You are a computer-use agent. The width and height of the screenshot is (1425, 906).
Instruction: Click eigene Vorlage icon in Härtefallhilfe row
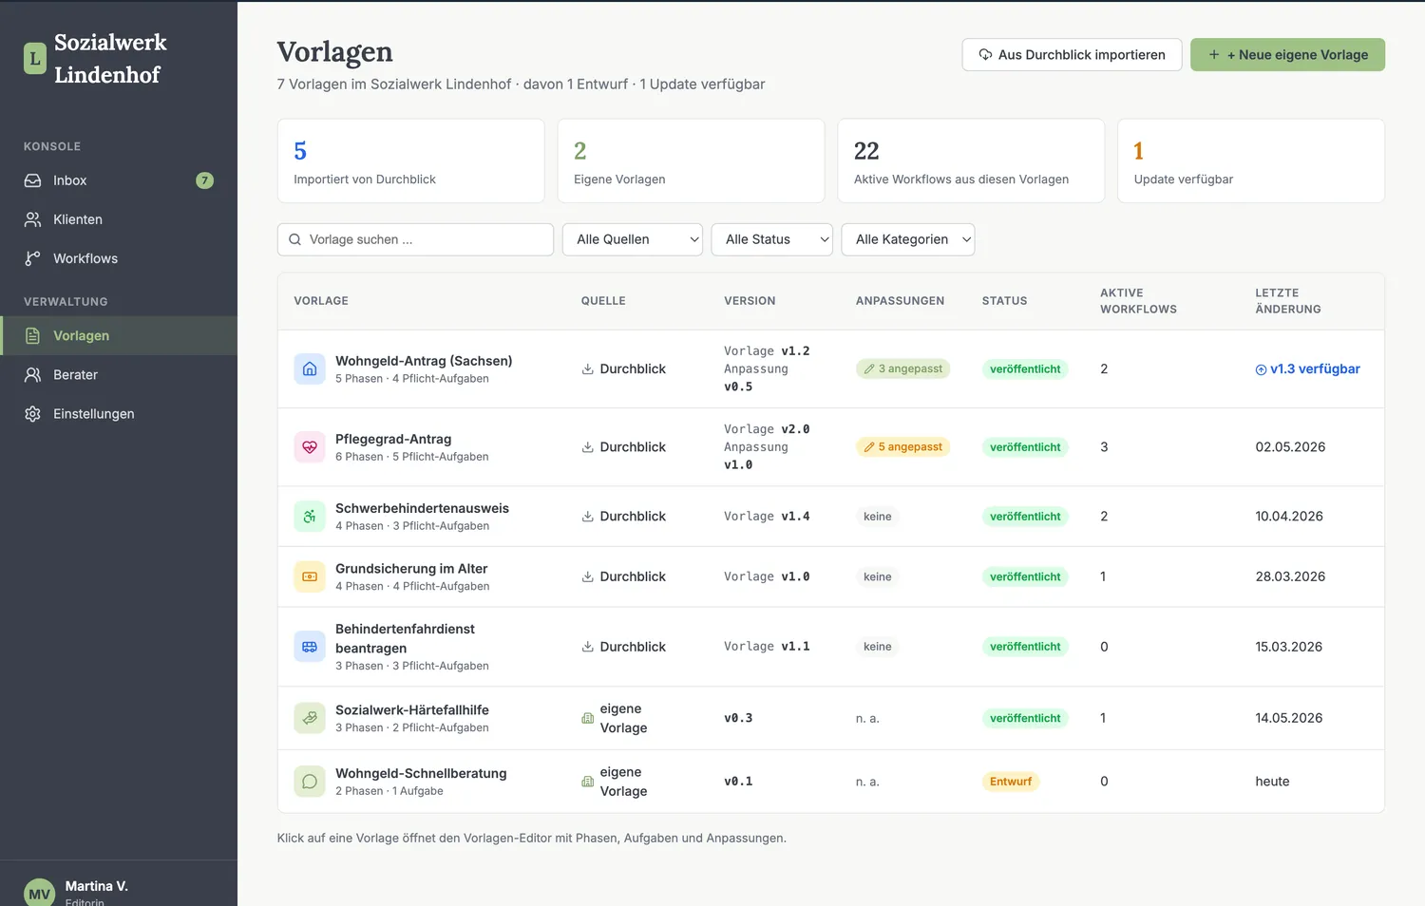coord(588,718)
